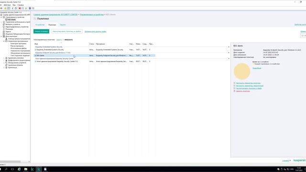The height and width of the screenshot is (172, 306).
Task: Expand Удаленная установка tree node
Action: [4, 58]
